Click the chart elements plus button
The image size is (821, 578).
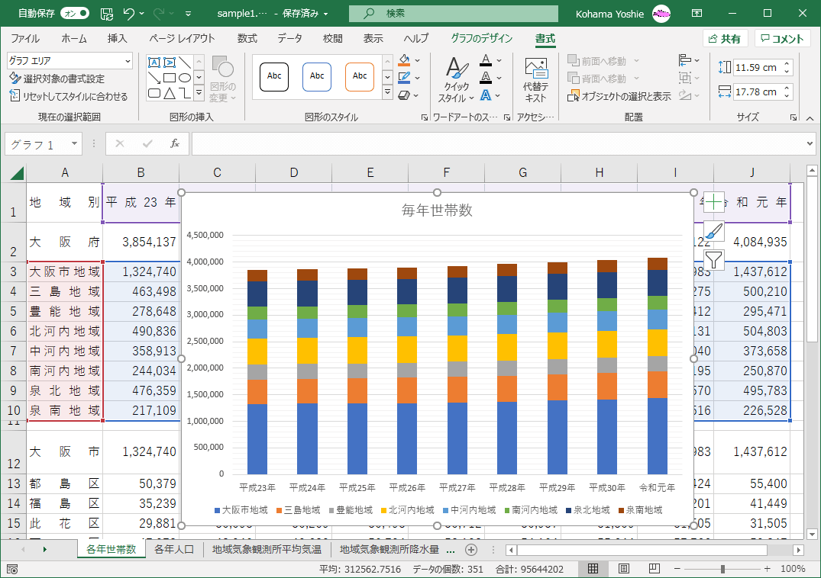pyautogui.click(x=713, y=202)
